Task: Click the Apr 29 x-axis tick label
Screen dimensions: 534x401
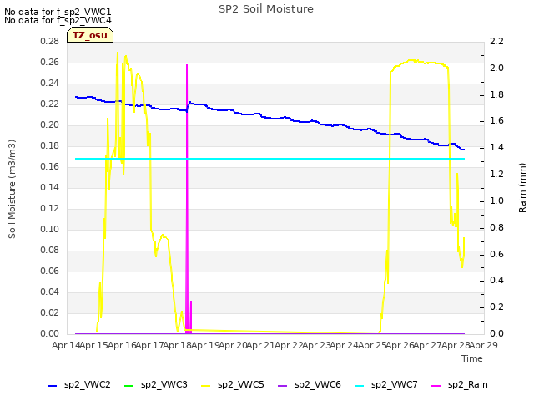Action: [484, 345]
